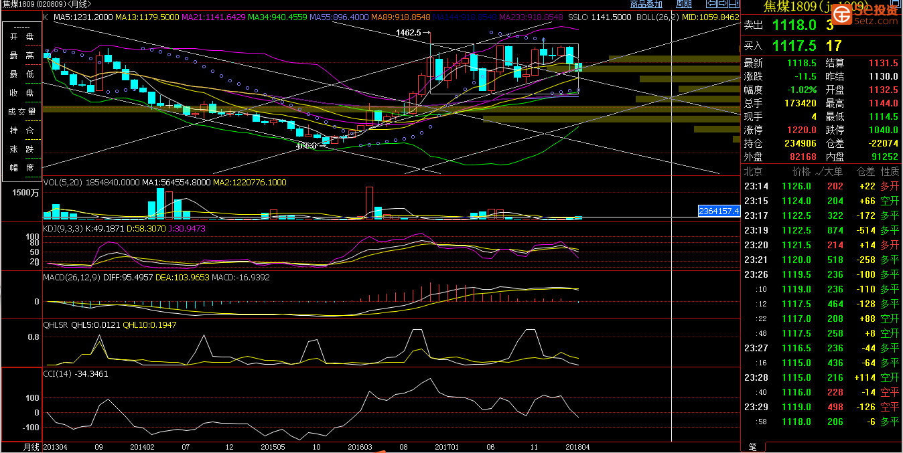903x453 pixels.
Task: Click the MA21:1141.6429 indicator label
Action: [212, 17]
